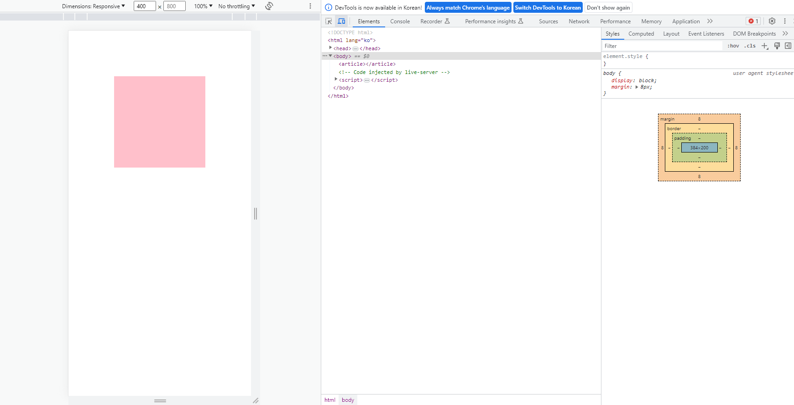Click the error count badge
The height and width of the screenshot is (405, 794).
tap(753, 21)
